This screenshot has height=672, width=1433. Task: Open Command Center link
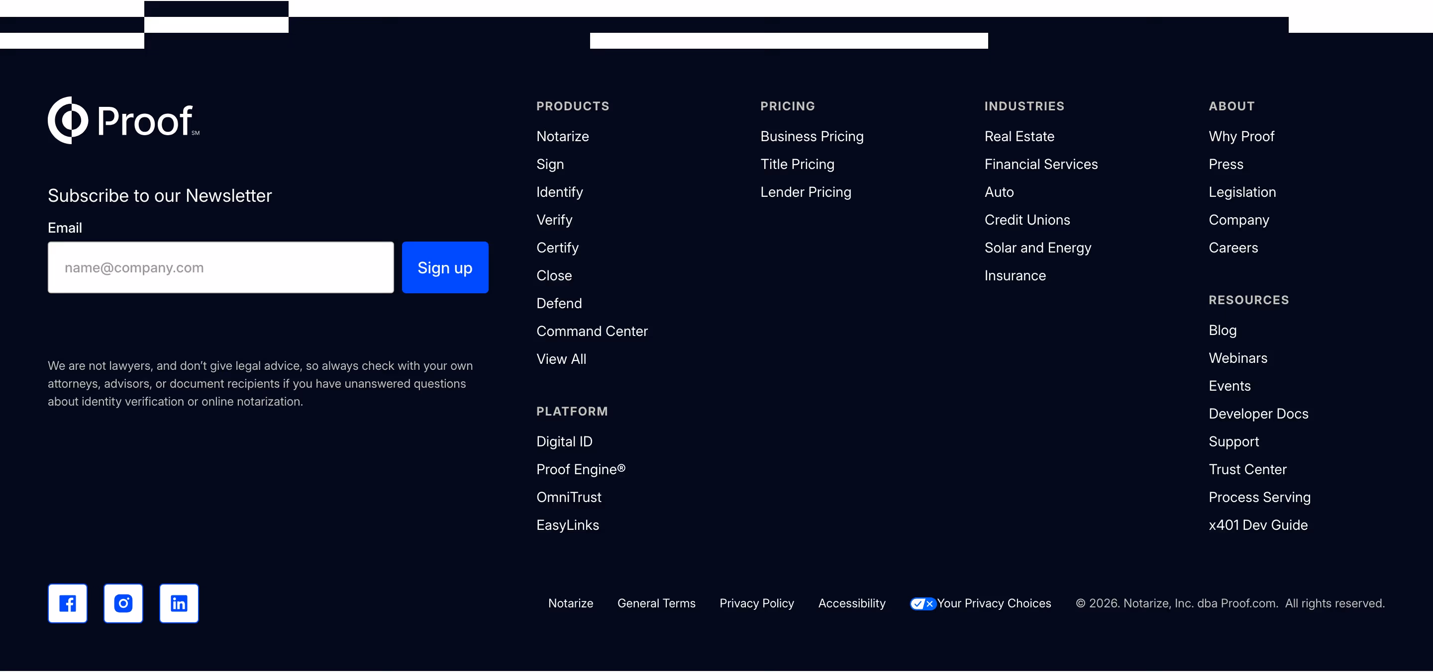point(592,331)
